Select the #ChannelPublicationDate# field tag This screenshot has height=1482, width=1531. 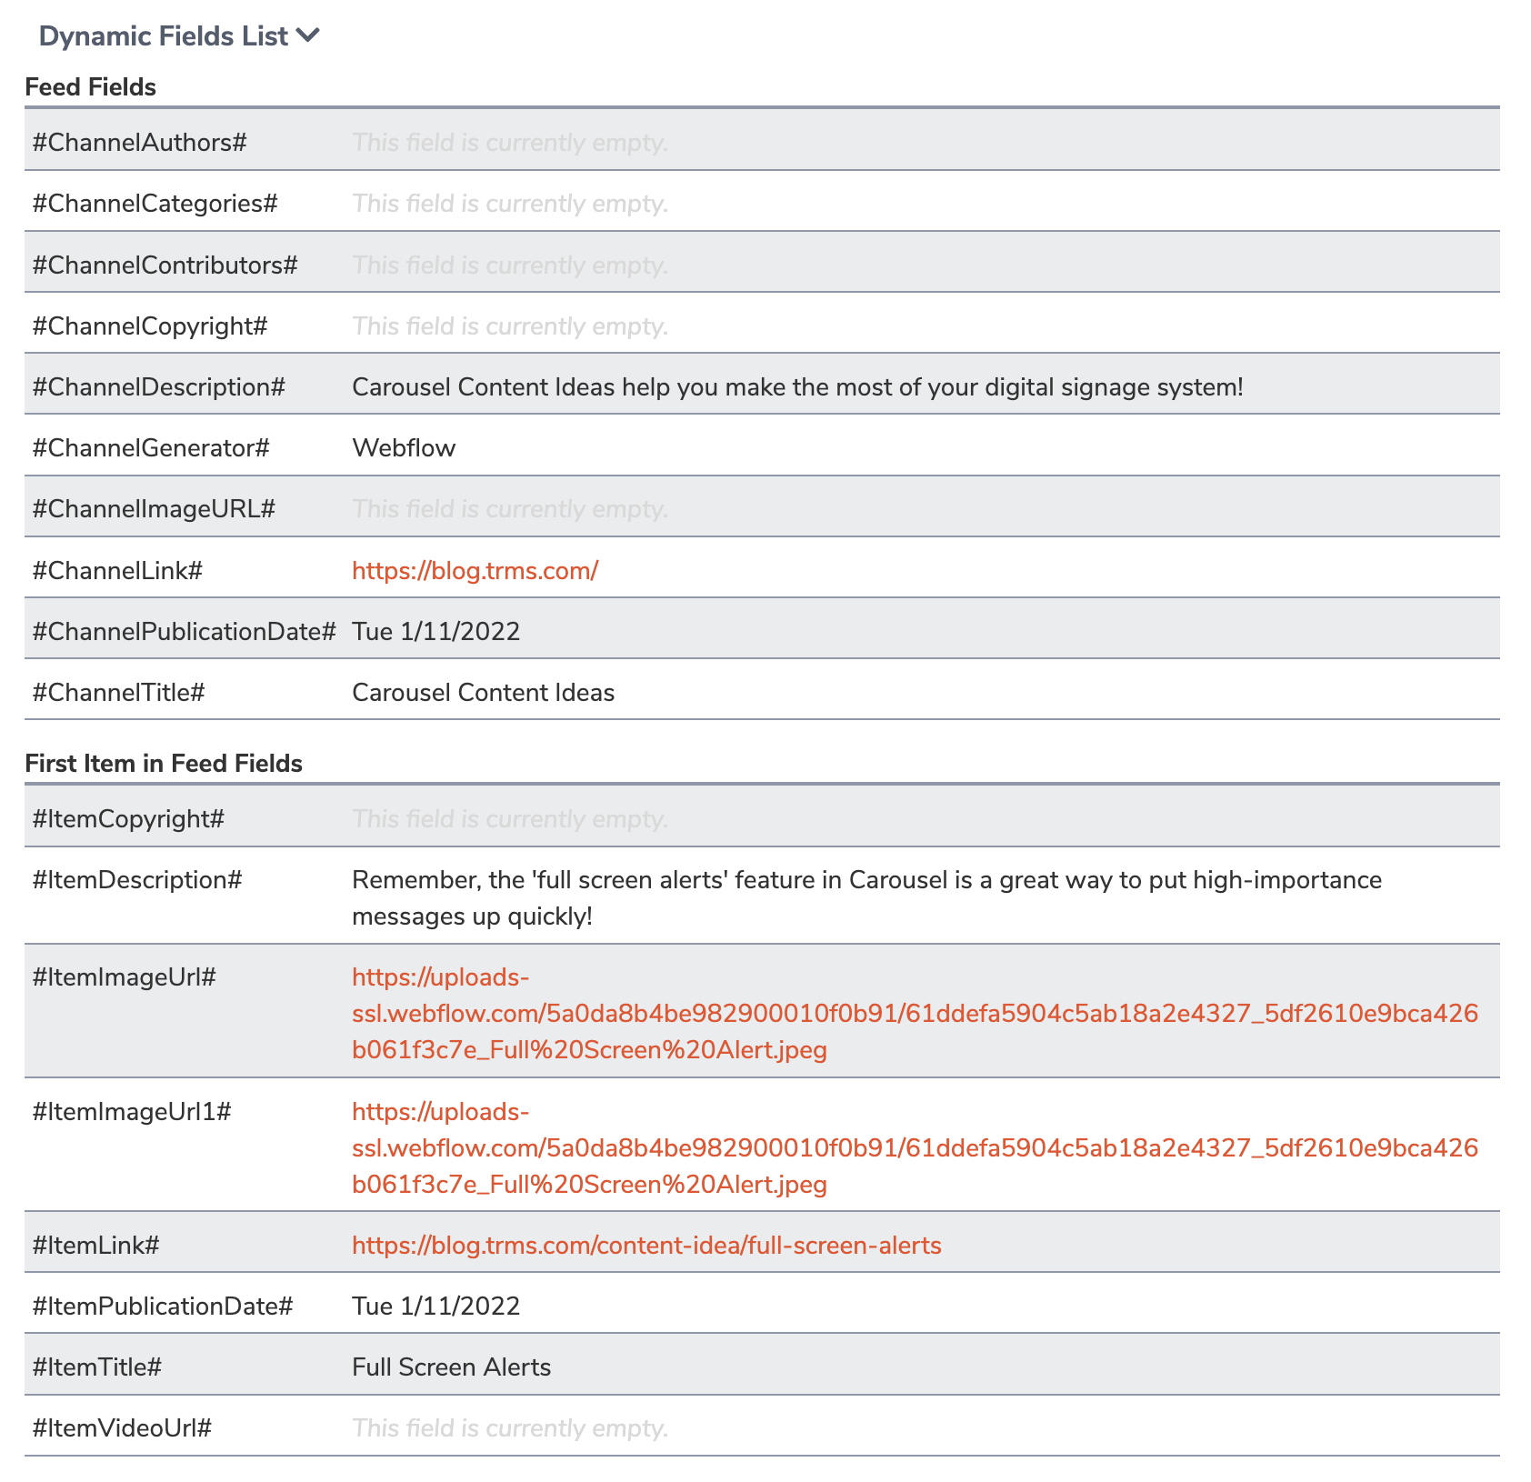click(184, 632)
